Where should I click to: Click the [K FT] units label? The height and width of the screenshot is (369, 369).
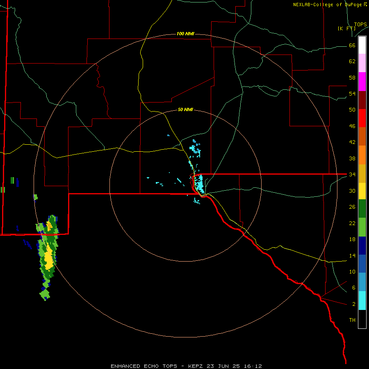pos(346,29)
